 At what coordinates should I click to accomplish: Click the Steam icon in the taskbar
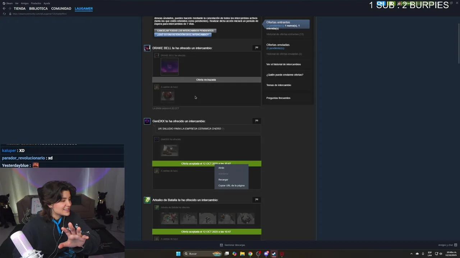[274, 254]
